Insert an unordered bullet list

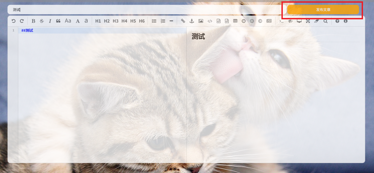click(154, 21)
